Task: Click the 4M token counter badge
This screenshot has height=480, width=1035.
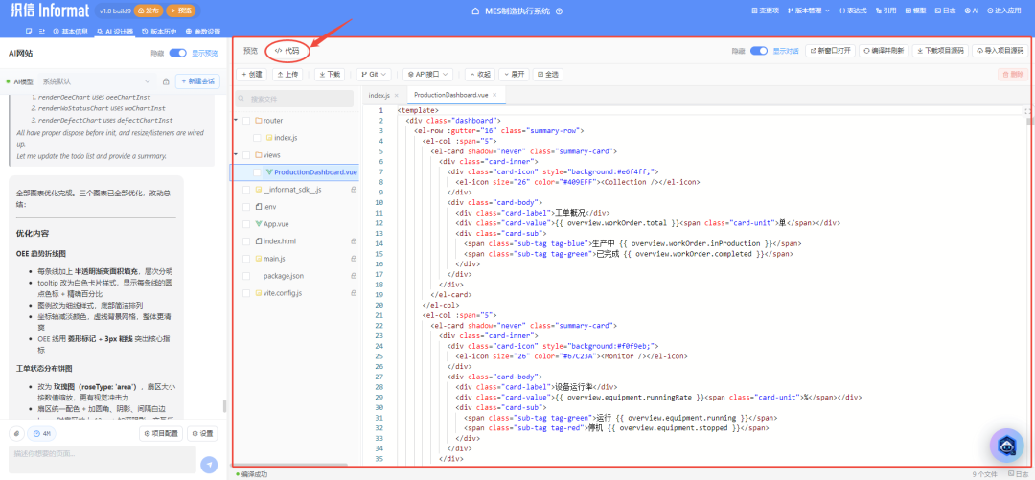Action: tap(42, 434)
